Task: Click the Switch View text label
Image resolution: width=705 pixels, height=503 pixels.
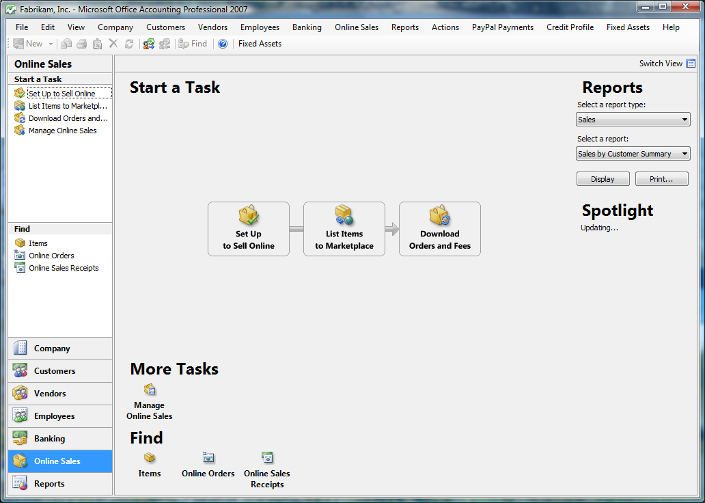Action: 661,64
